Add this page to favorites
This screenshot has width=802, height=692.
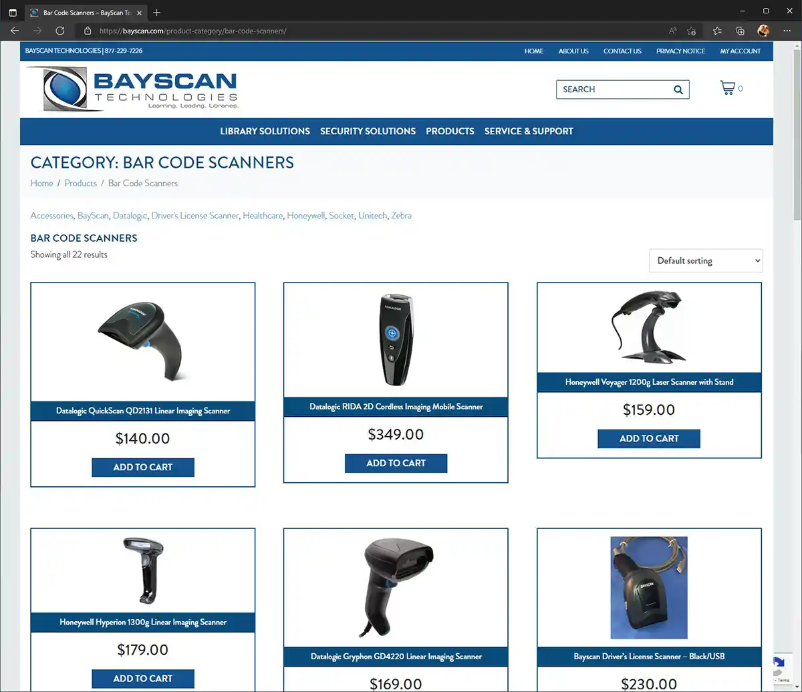692,31
